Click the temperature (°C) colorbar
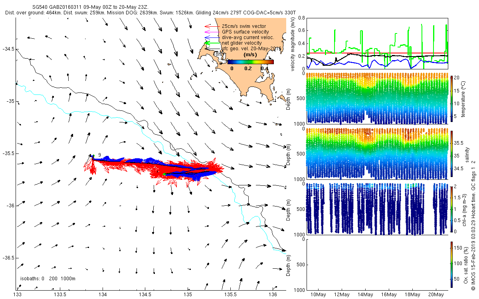 451,100
